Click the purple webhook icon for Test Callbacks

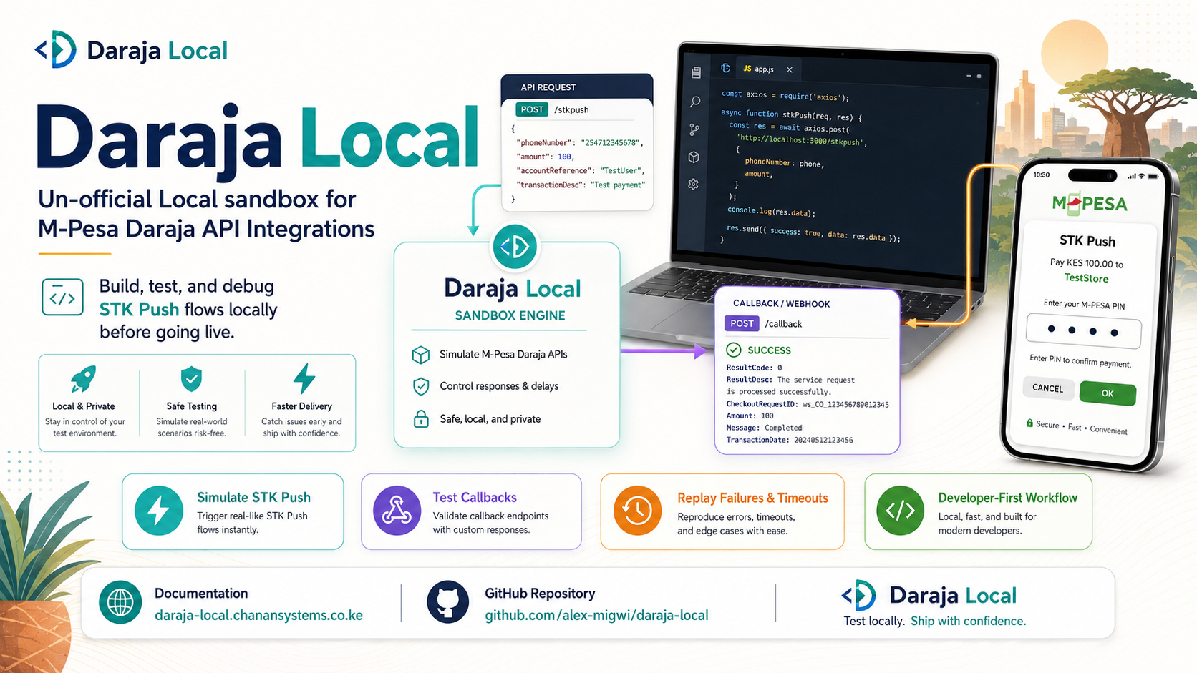point(397,511)
